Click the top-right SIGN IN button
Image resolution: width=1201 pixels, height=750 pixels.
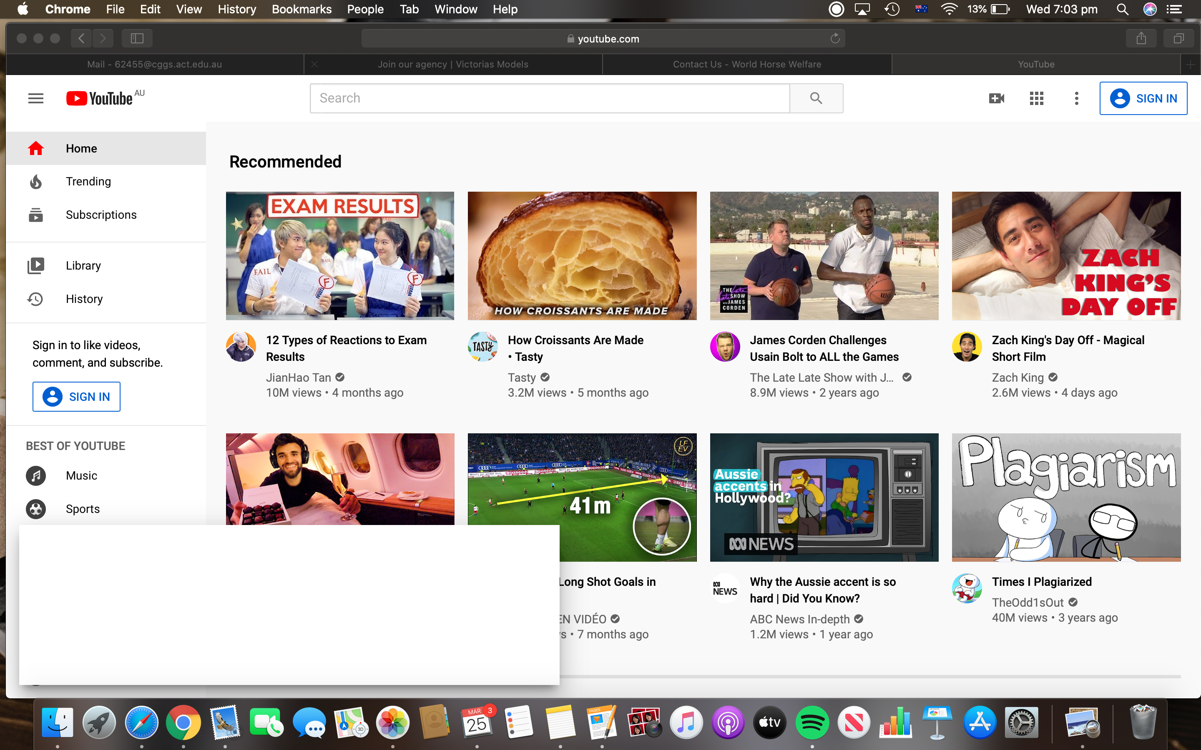point(1143,98)
